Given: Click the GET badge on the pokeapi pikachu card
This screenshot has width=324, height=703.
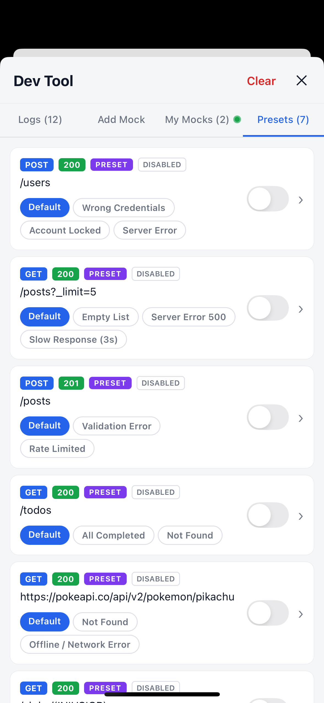Looking at the screenshot, I should coord(34,579).
